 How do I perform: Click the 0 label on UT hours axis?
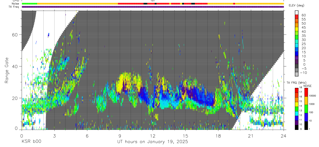click(22, 136)
